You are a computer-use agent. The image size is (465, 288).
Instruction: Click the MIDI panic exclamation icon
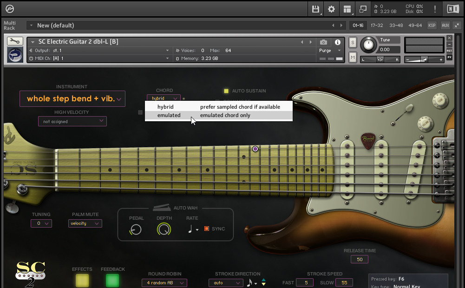click(435, 9)
